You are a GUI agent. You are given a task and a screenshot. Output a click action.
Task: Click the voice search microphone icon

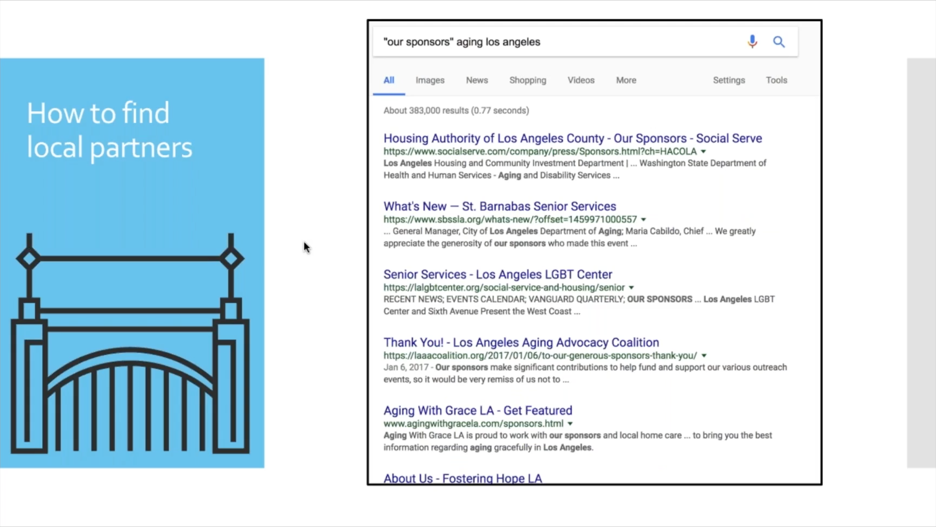coord(752,41)
